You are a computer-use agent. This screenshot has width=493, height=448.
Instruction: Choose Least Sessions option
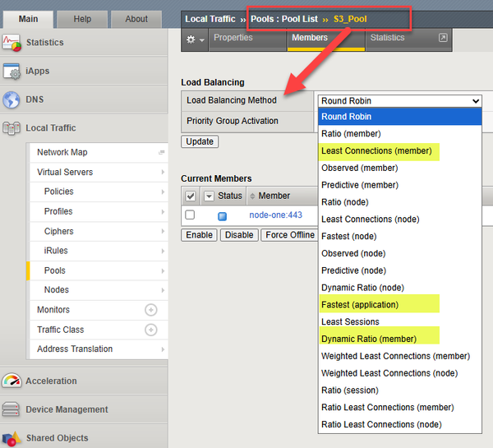(x=399, y=322)
